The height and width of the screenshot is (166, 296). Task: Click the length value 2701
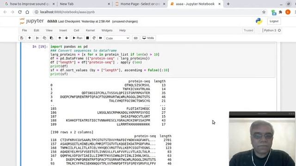pos(167,140)
